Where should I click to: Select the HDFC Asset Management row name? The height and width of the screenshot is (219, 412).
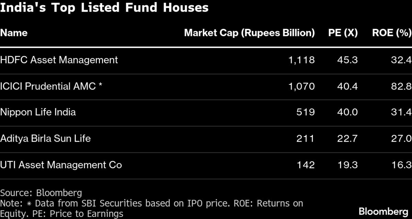click(59, 60)
